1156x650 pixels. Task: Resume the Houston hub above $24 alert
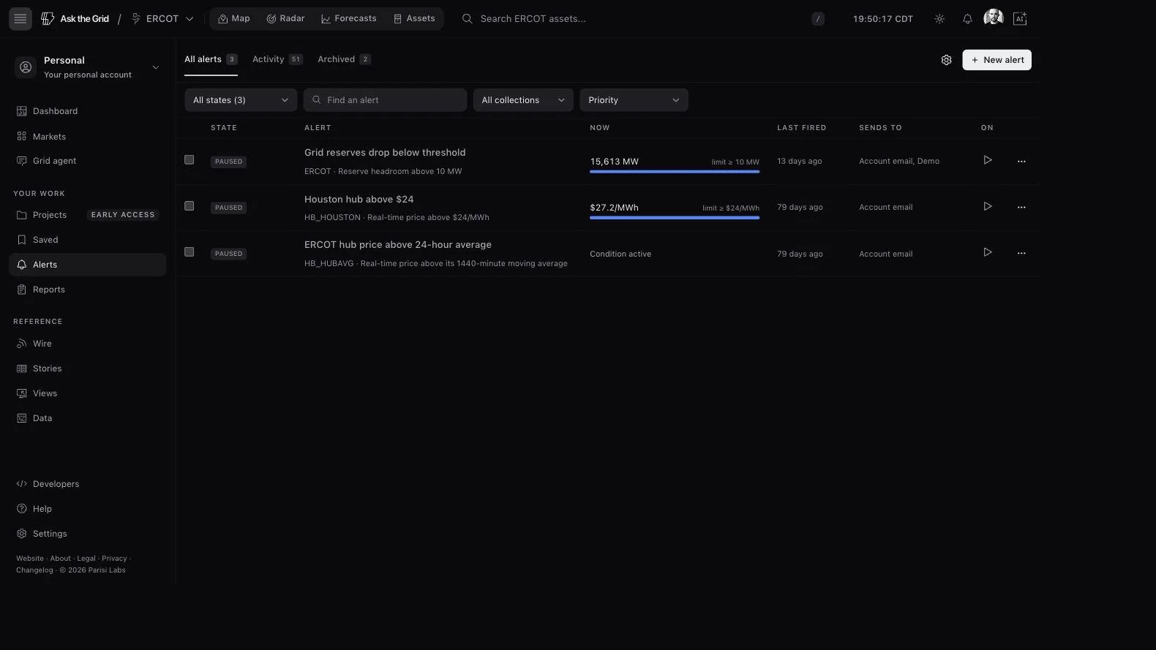pyautogui.click(x=988, y=207)
